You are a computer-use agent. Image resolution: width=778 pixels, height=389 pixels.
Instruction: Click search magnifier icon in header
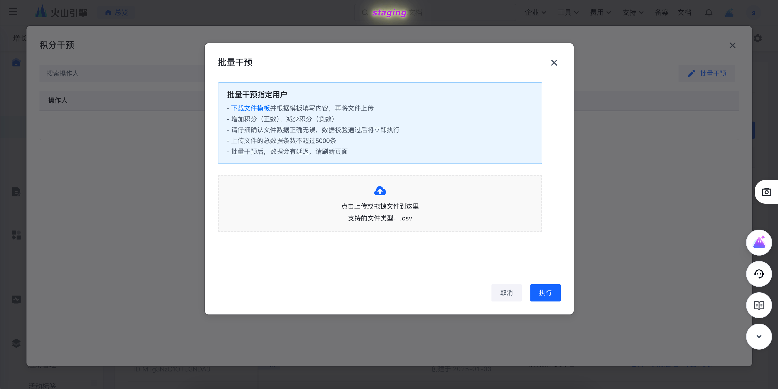pos(365,12)
